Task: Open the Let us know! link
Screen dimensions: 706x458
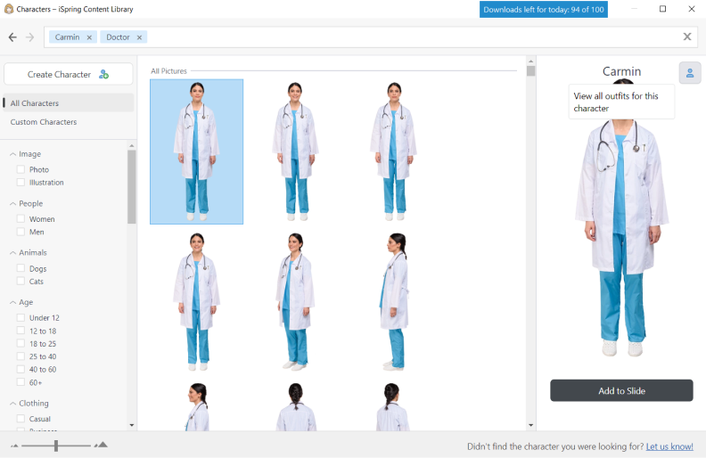Action: click(x=669, y=446)
